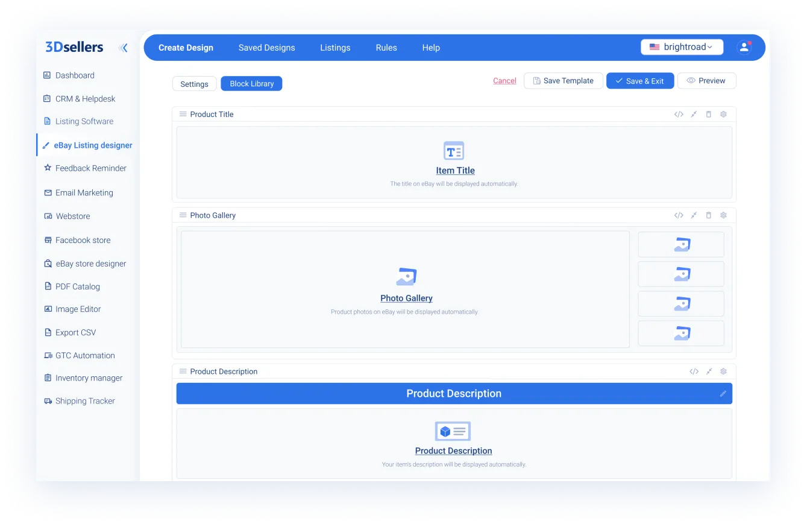Open the Help menu item

[431, 48]
